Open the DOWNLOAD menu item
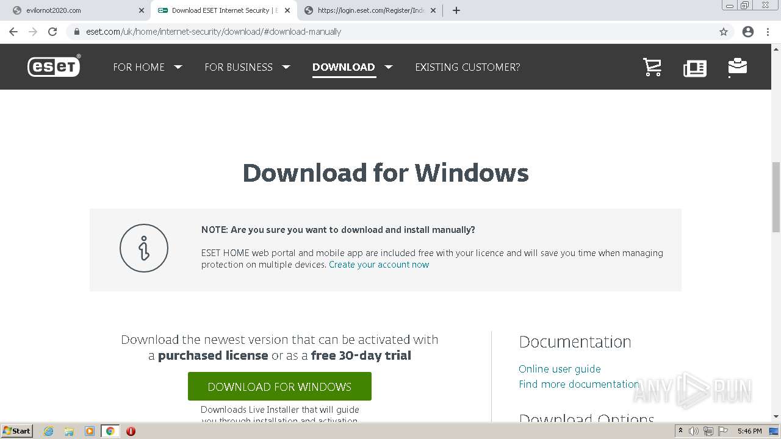The width and height of the screenshot is (781, 439). point(344,67)
